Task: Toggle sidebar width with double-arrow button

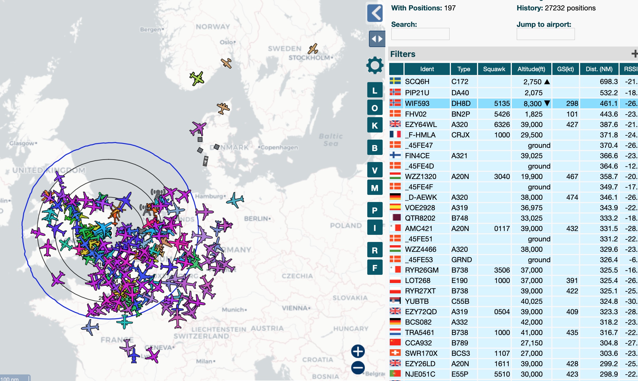Action: tap(377, 39)
